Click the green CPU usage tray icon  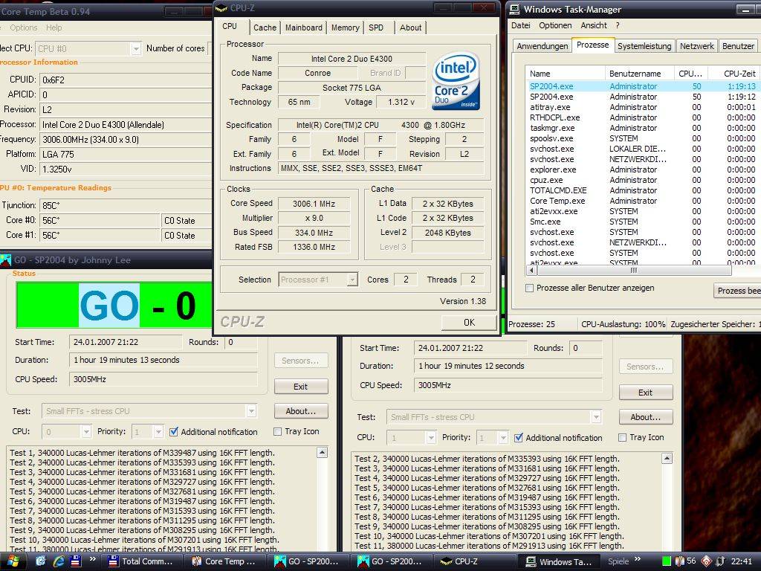pos(667,561)
